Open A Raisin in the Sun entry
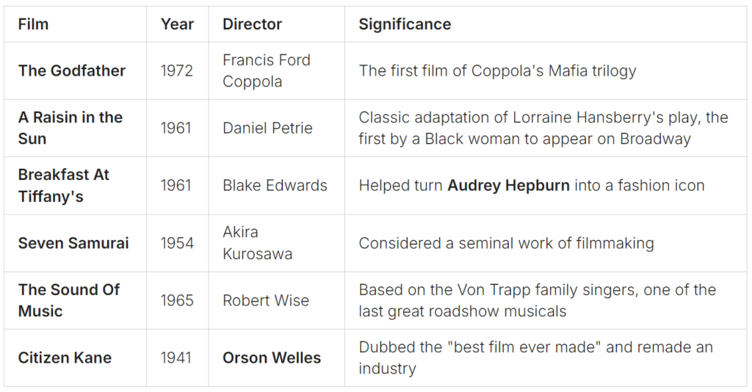The height and width of the screenshot is (392, 752). point(70,128)
